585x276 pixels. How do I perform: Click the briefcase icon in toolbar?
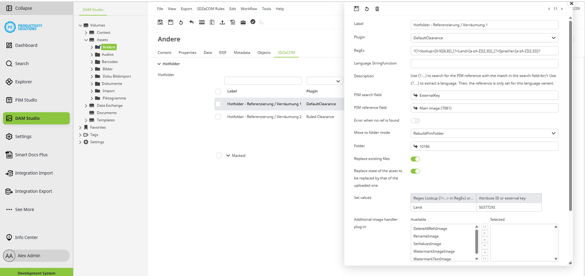(243, 22)
